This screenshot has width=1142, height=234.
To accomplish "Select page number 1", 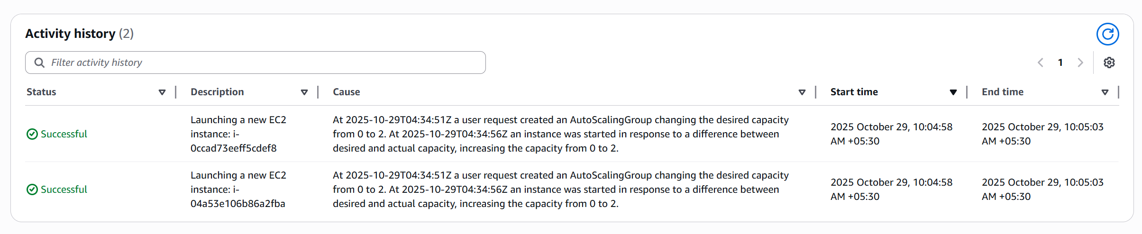I will 1060,63.
